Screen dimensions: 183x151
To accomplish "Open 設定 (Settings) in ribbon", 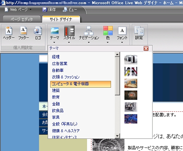I will tap(139, 33).
